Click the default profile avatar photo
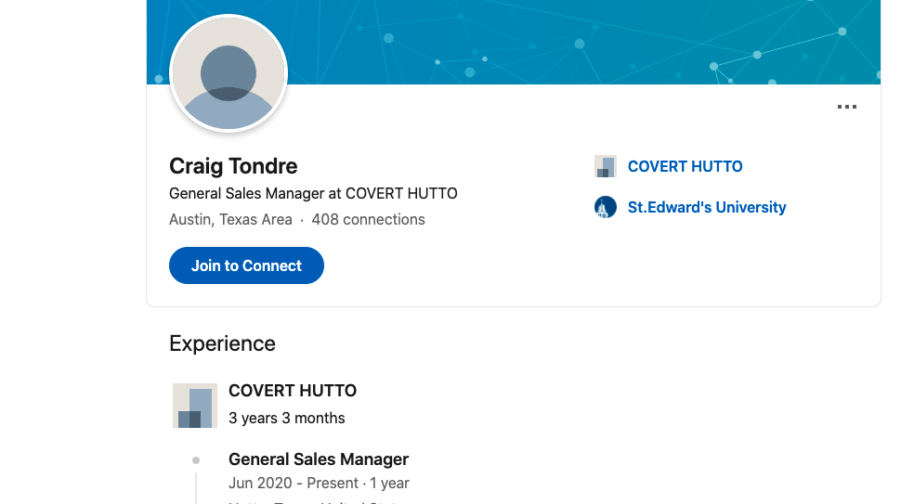 (229, 73)
